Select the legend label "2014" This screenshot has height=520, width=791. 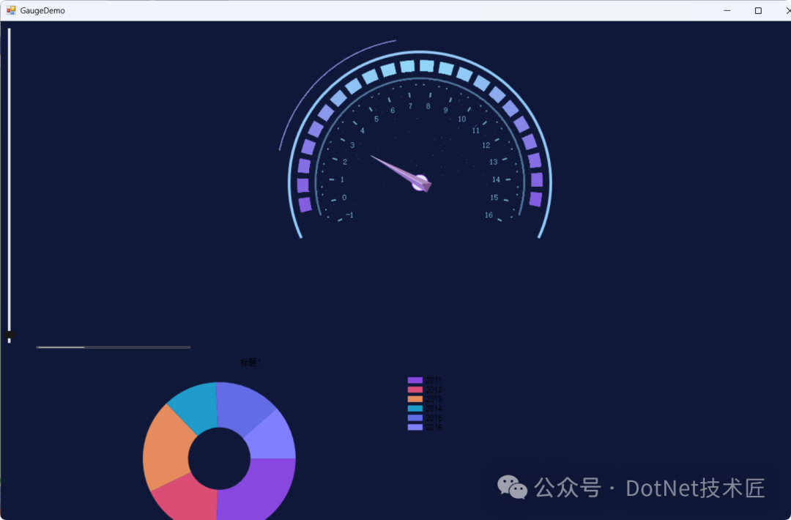(434, 408)
